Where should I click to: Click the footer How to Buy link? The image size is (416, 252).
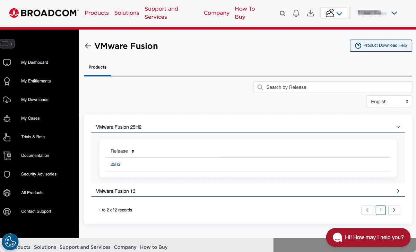click(x=154, y=247)
